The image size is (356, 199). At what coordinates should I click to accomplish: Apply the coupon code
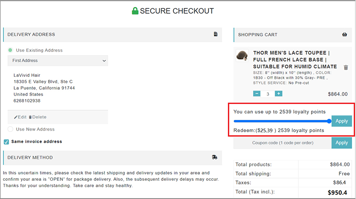[x=341, y=143]
